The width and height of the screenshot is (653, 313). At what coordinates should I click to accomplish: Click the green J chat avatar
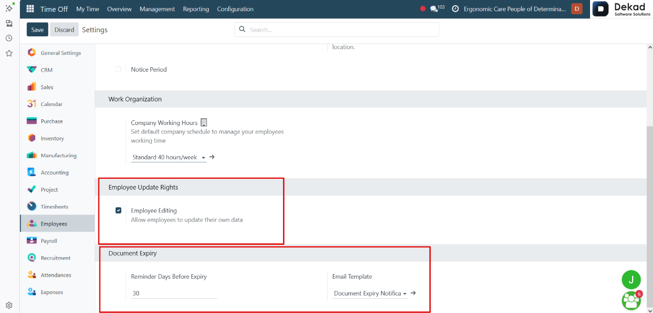click(631, 280)
